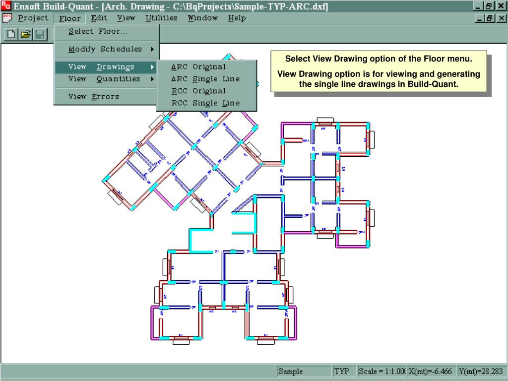Click the Save diskette toolbar icon
This screenshot has height=381, width=508.
tap(40, 35)
